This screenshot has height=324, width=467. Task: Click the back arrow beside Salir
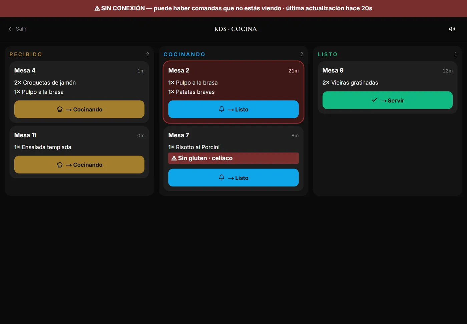click(11, 29)
